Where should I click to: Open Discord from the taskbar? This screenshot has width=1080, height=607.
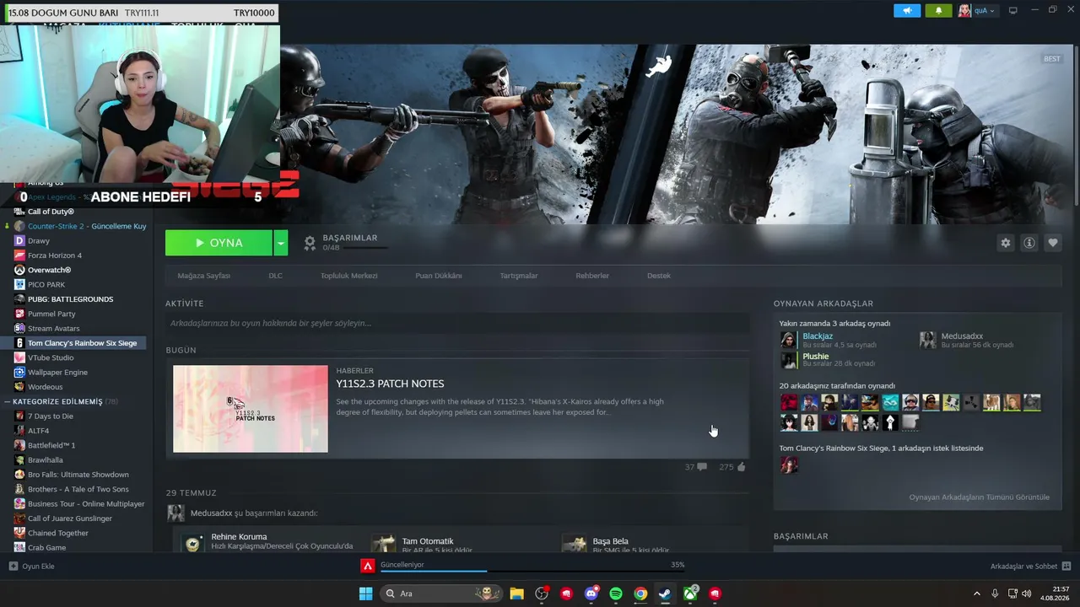[x=591, y=594]
